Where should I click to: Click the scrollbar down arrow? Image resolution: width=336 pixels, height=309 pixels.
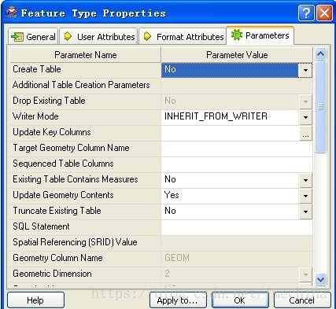pos(320,279)
